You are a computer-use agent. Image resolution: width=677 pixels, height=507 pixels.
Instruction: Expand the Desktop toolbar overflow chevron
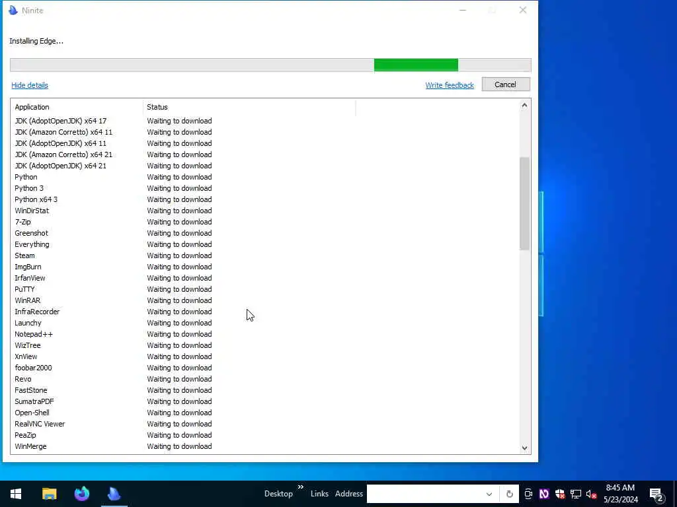tap(301, 487)
